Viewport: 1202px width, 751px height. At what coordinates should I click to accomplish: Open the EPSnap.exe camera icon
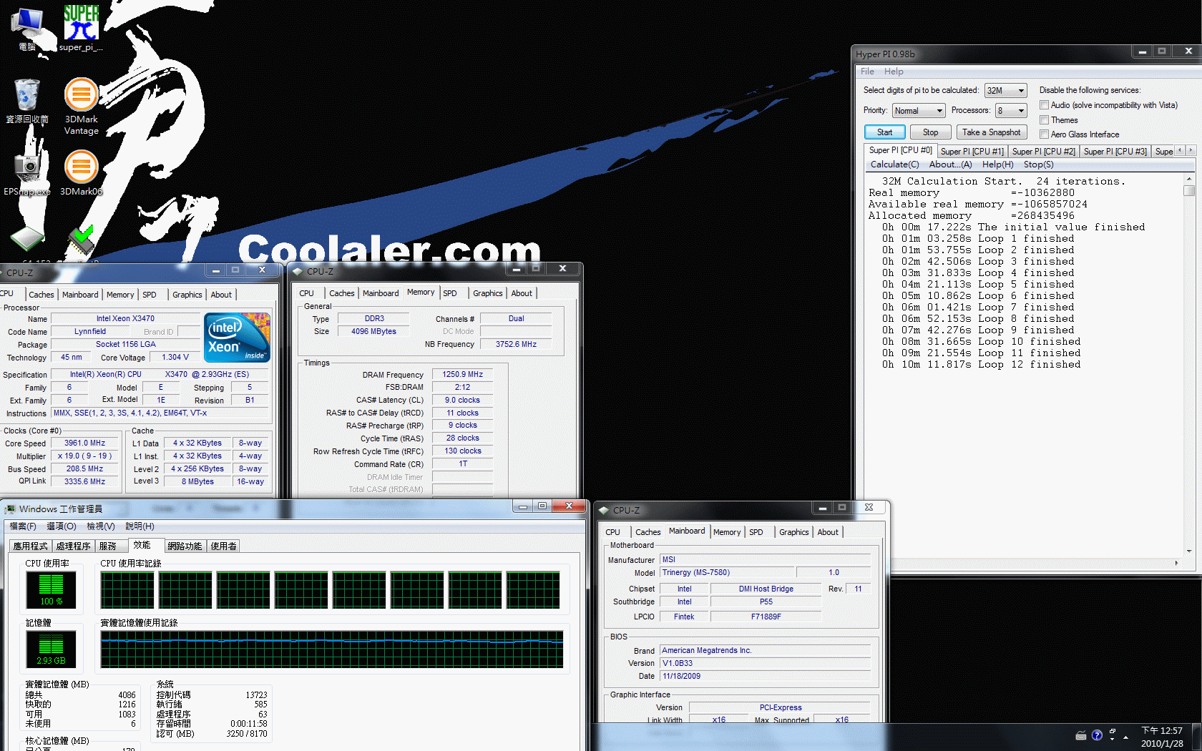(27, 172)
